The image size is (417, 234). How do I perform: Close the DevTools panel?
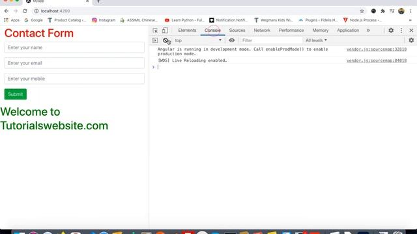pyautogui.click(x=411, y=31)
